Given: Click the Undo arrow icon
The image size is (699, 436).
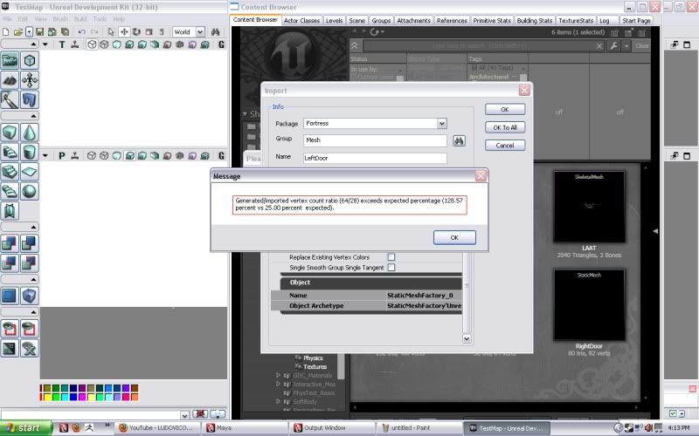Looking at the screenshot, I should [x=81, y=32].
